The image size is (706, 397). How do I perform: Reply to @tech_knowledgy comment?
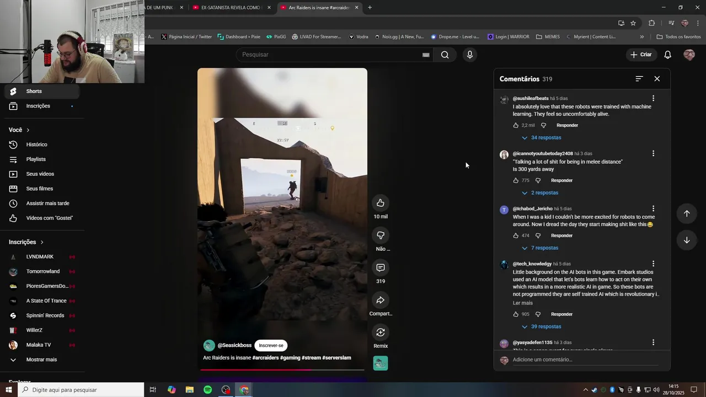[561, 314]
